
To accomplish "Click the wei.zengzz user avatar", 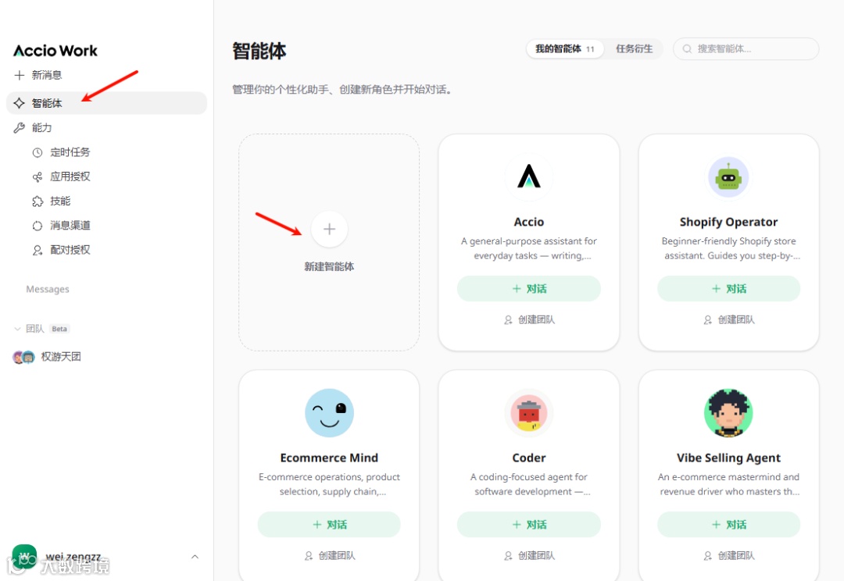I will [x=24, y=556].
